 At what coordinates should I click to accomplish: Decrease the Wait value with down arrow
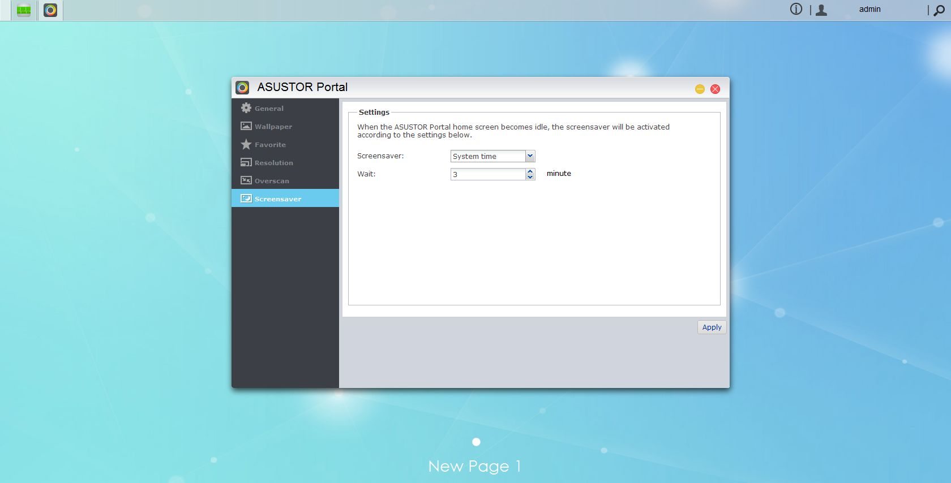coord(530,177)
